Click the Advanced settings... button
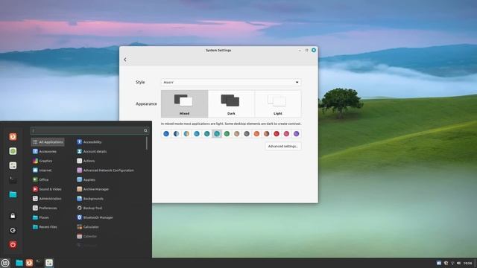This screenshot has height=268, width=477. coord(283,146)
